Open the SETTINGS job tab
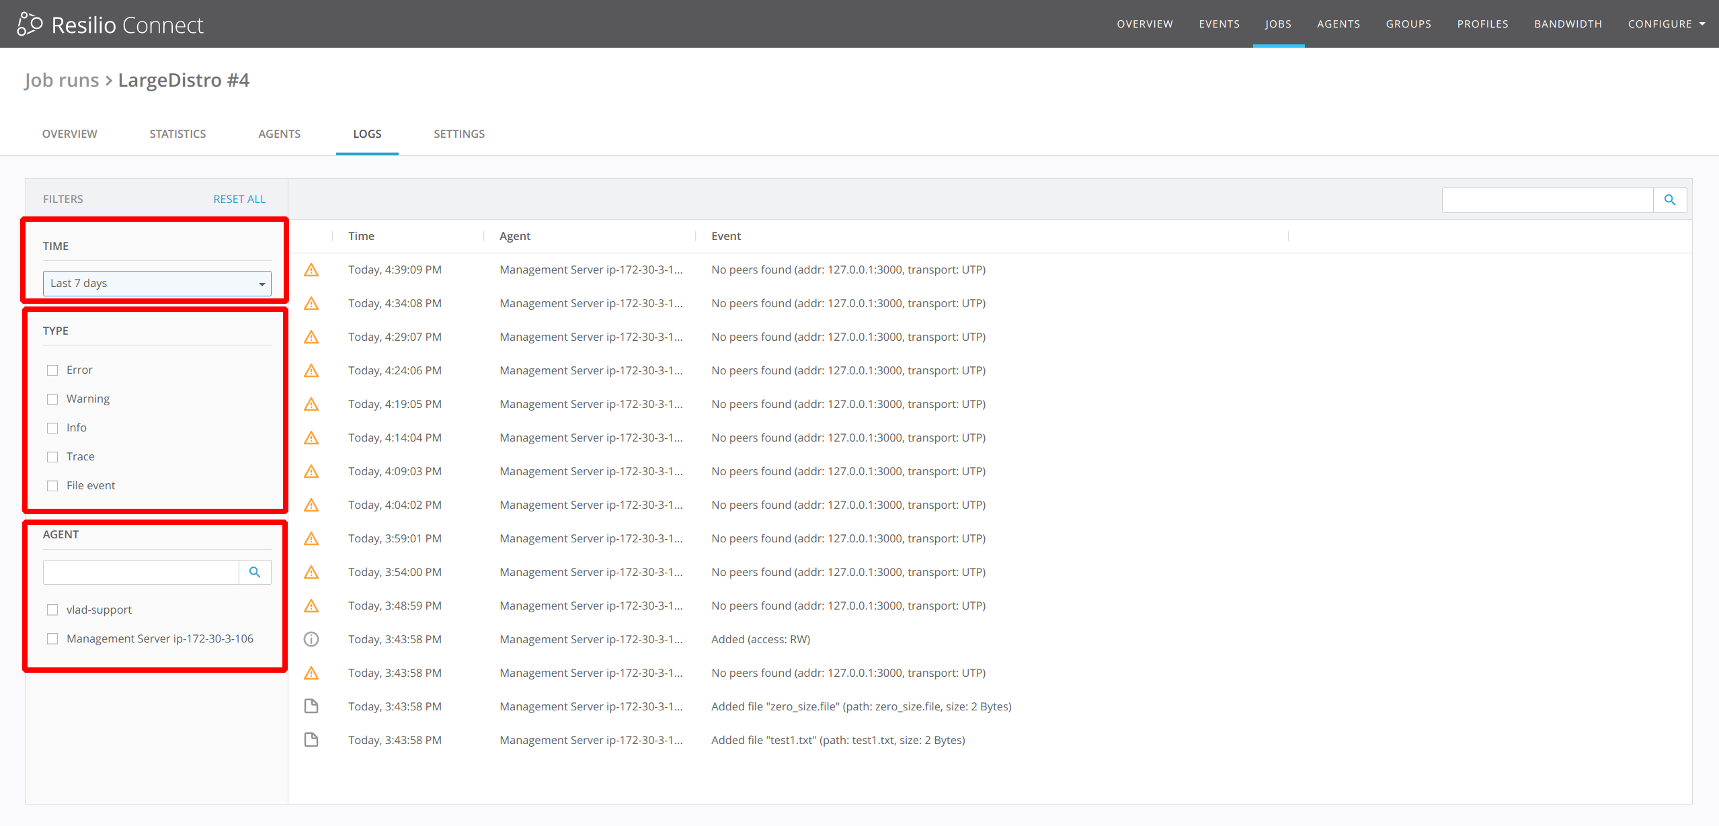1719x826 pixels. (459, 134)
